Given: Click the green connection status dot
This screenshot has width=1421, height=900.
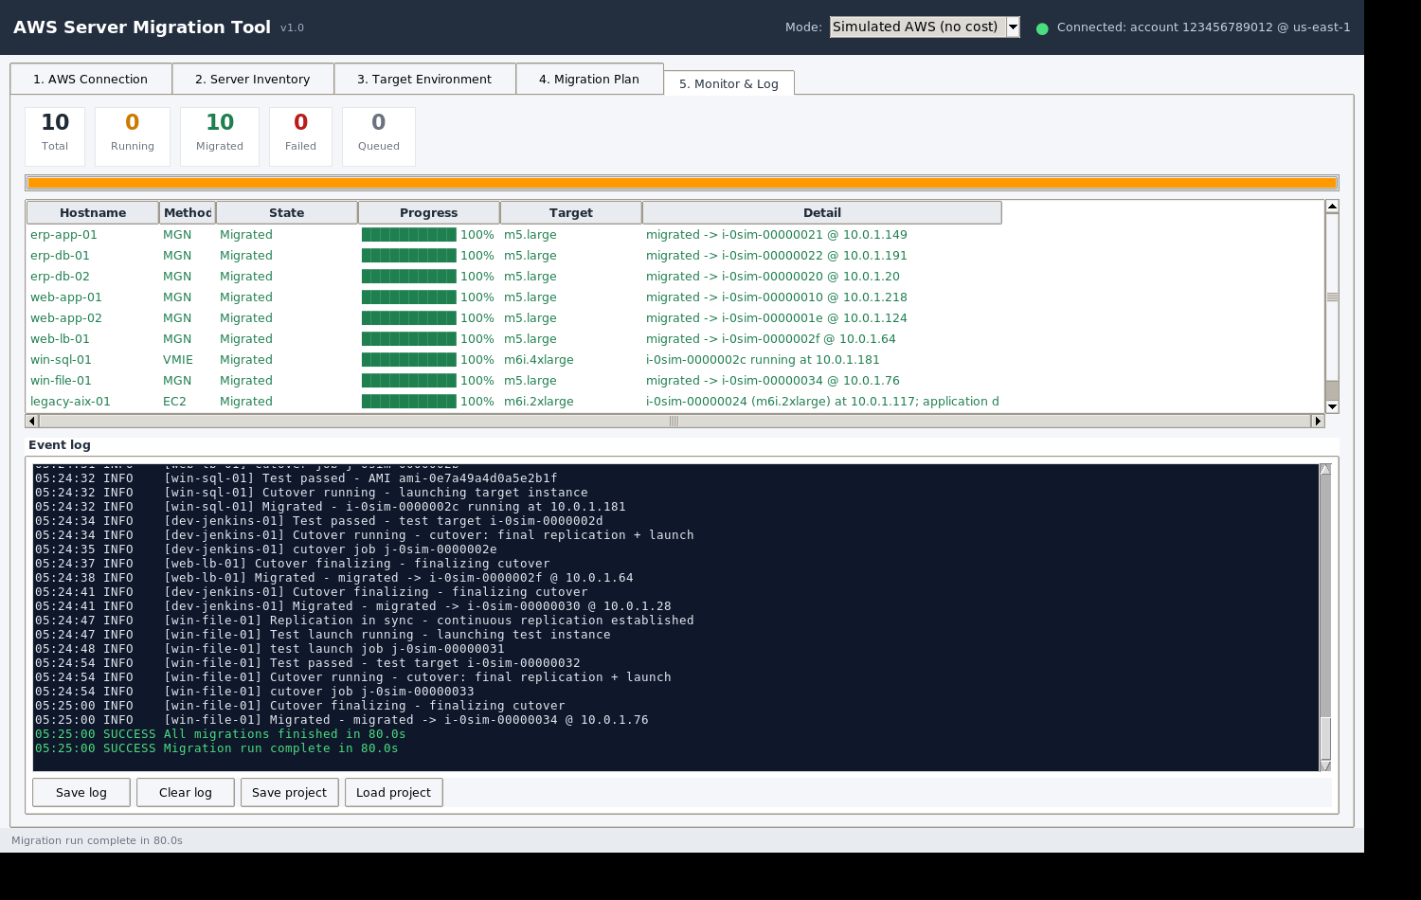Looking at the screenshot, I should pyautogui.click(x=1042, y=28).
